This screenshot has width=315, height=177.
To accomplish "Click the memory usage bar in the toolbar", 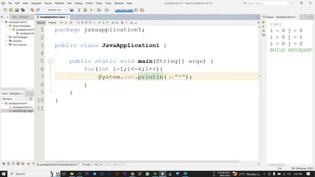I will coord(124,10).
